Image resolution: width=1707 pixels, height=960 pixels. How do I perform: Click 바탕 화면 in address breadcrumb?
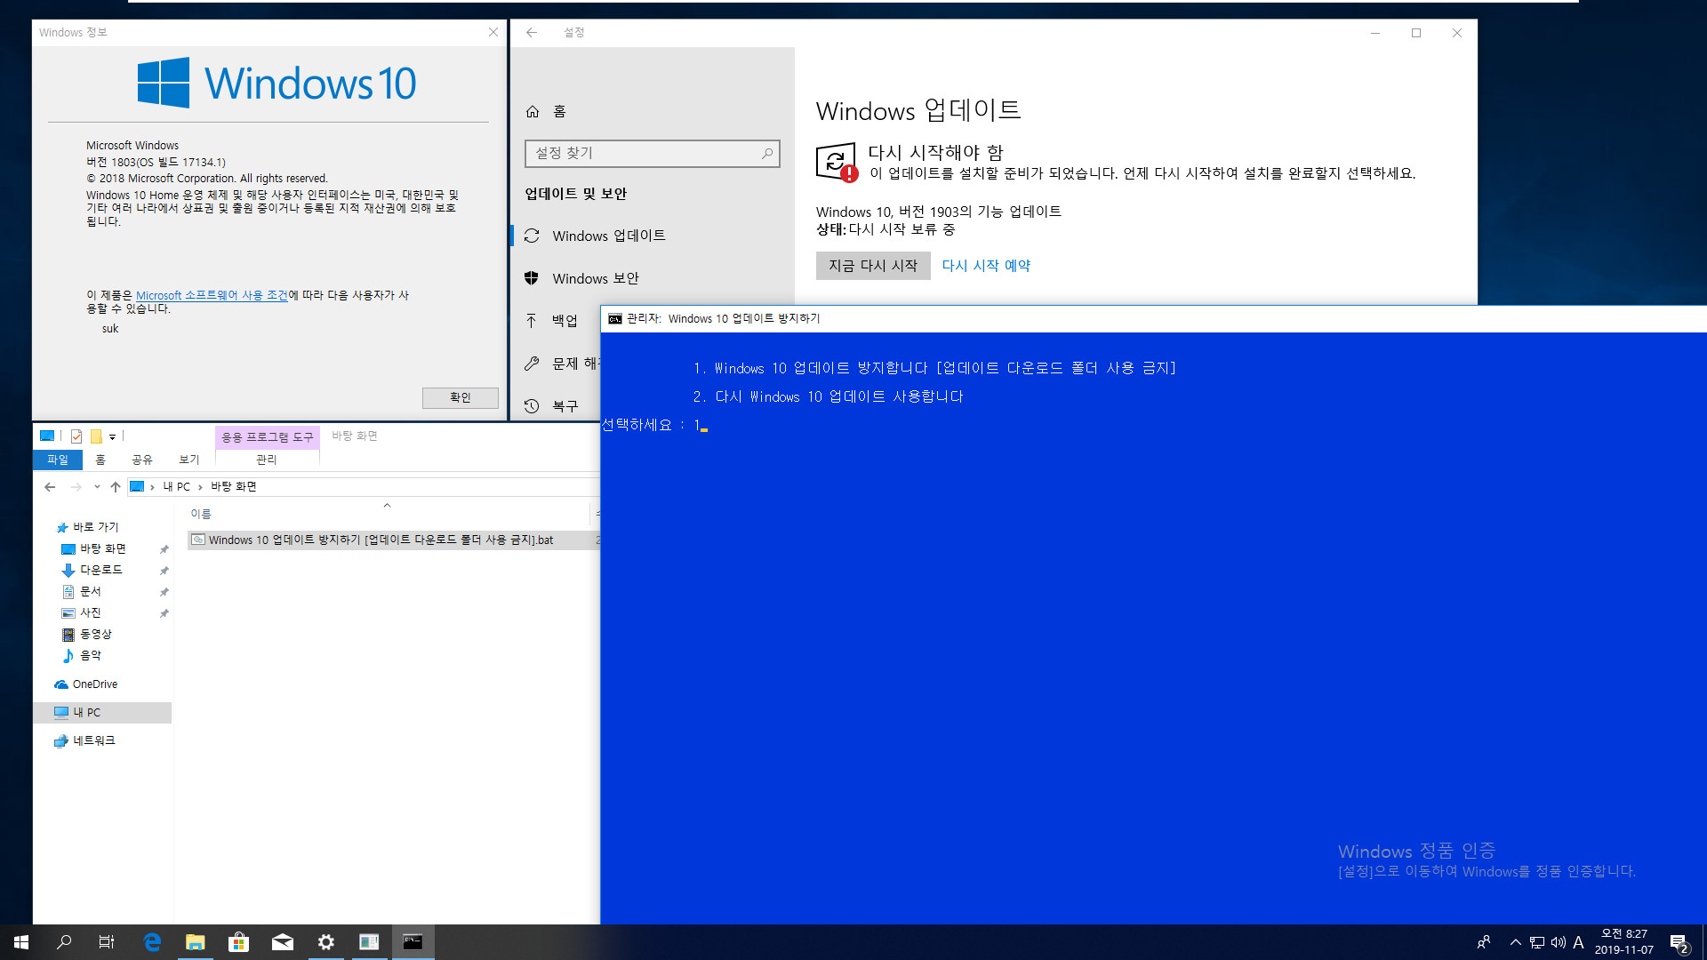pos(234,487)
